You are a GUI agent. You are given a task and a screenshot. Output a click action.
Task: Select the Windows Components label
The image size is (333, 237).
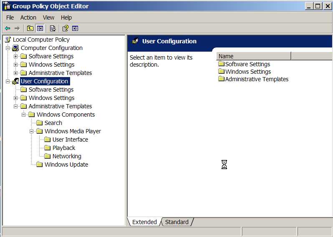[66, 115]
